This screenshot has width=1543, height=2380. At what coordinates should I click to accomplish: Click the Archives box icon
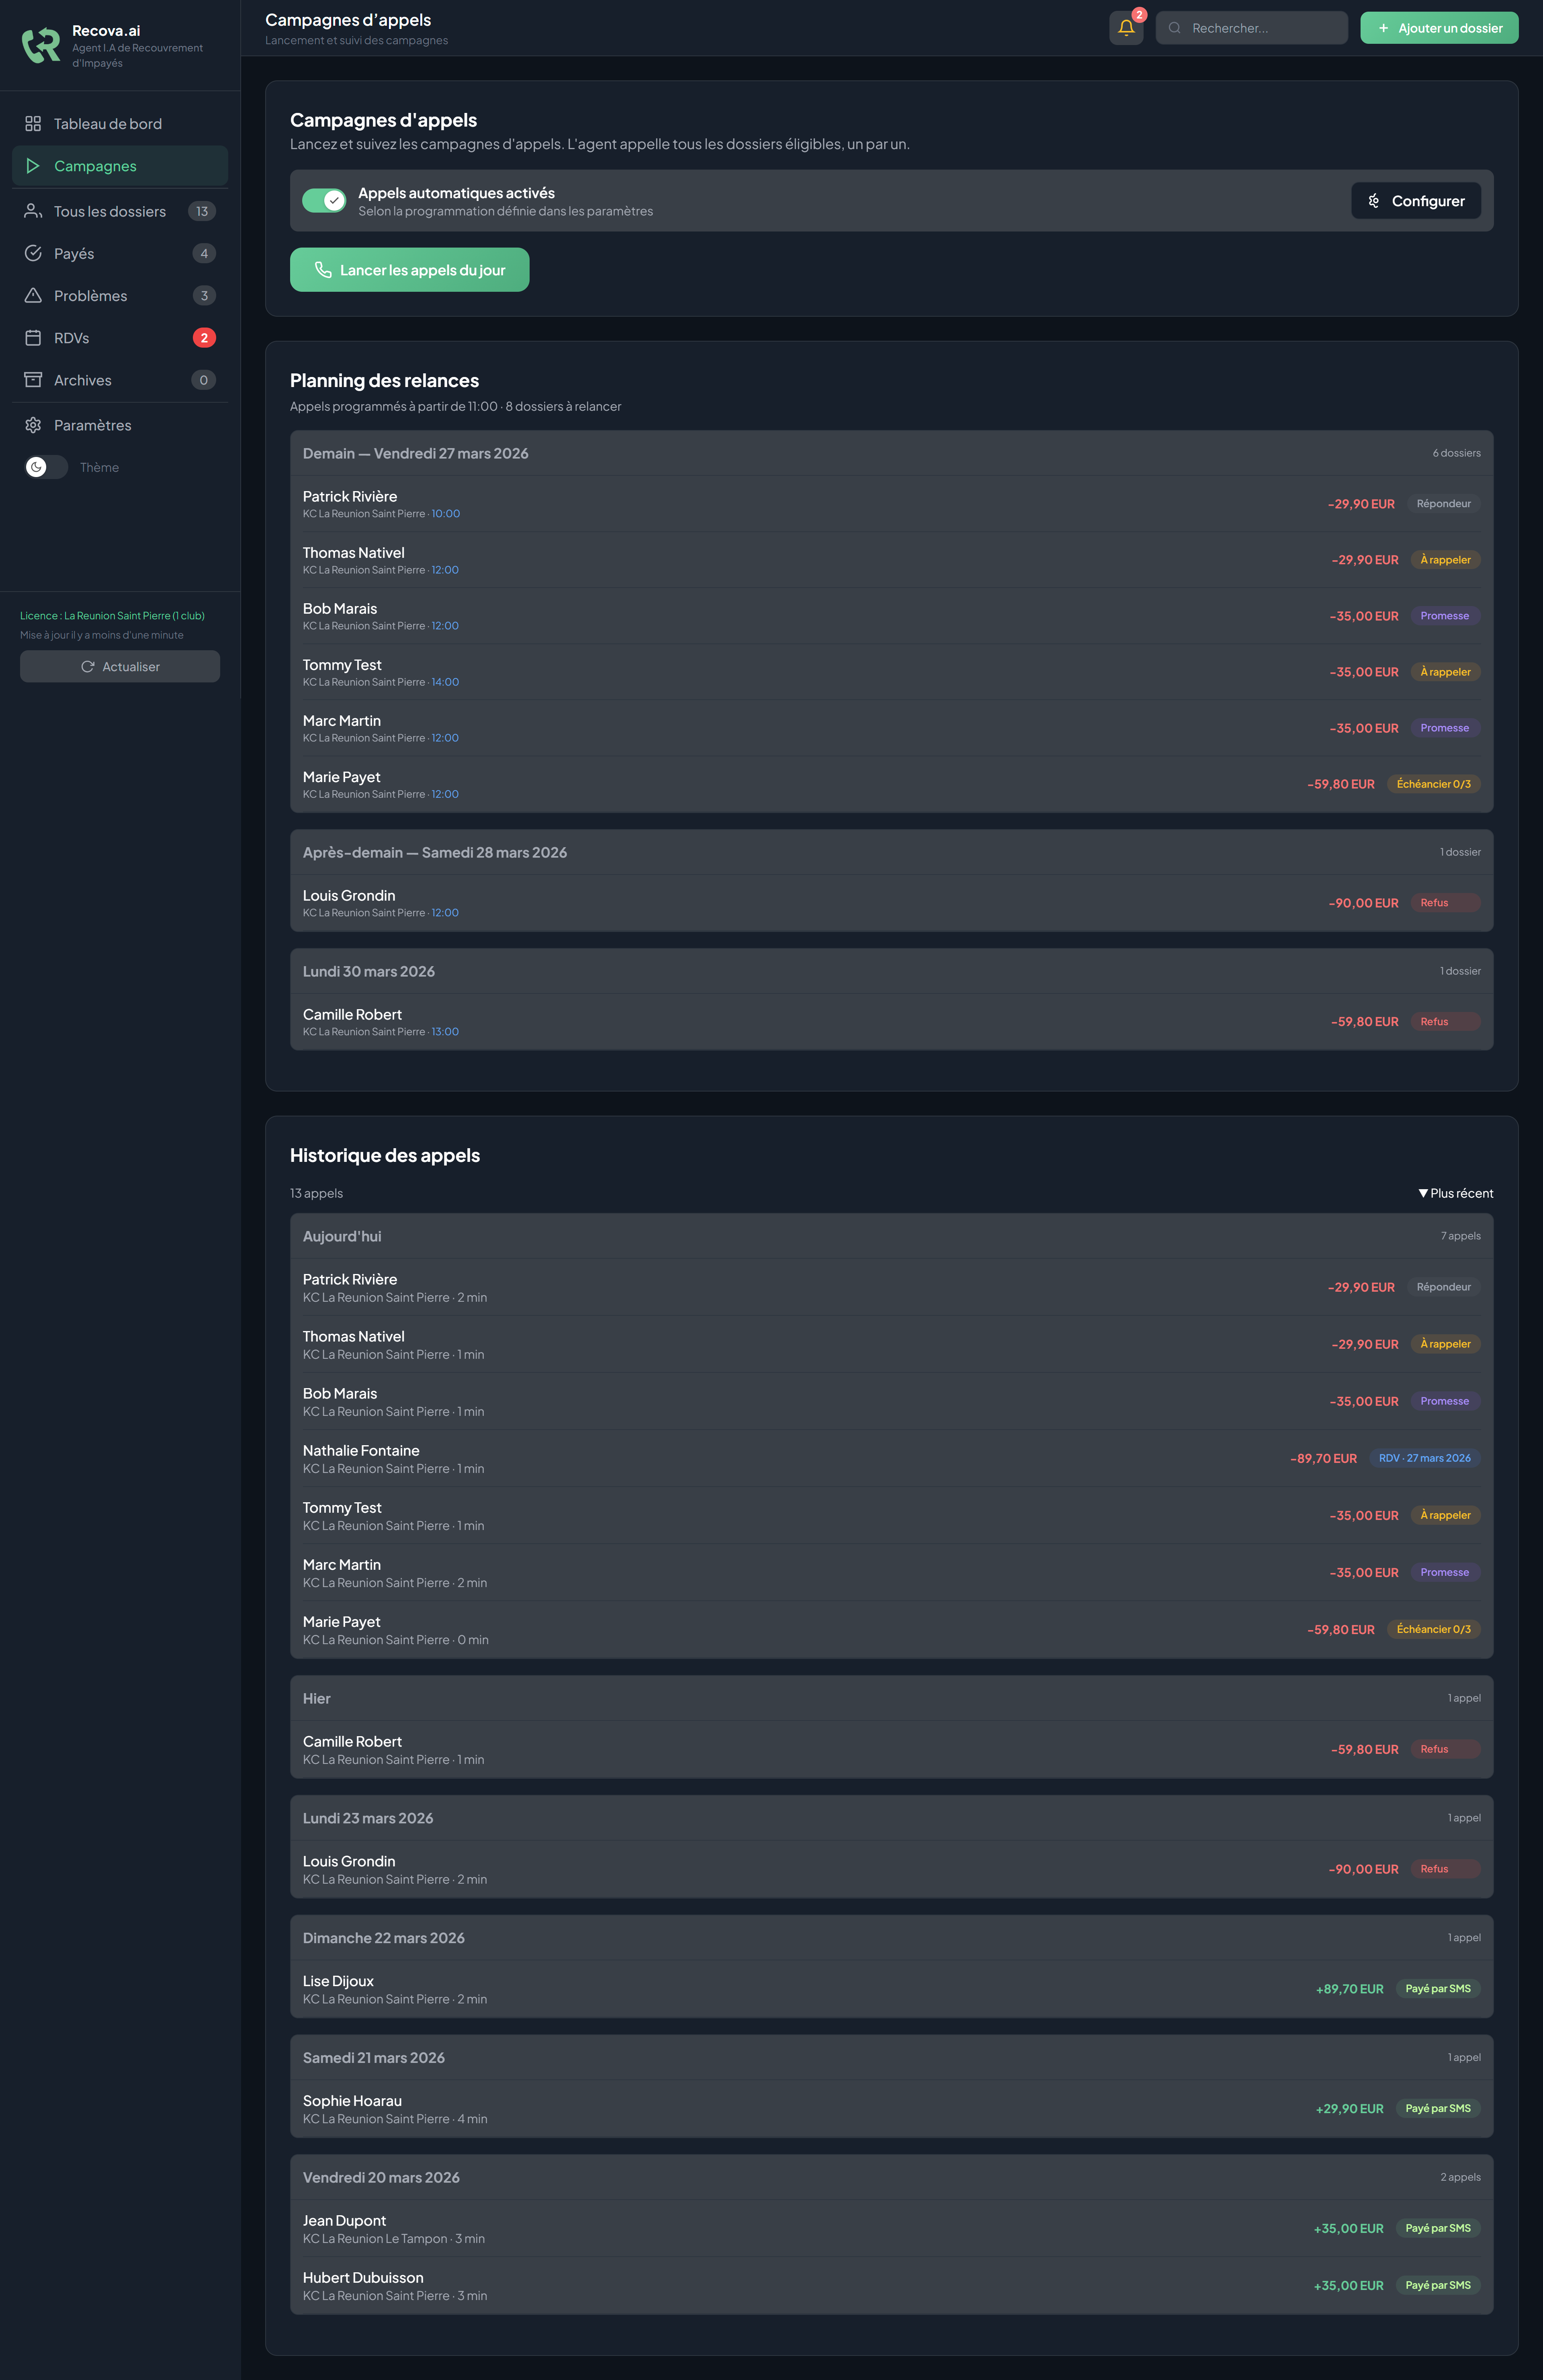(x=33, y=380)
